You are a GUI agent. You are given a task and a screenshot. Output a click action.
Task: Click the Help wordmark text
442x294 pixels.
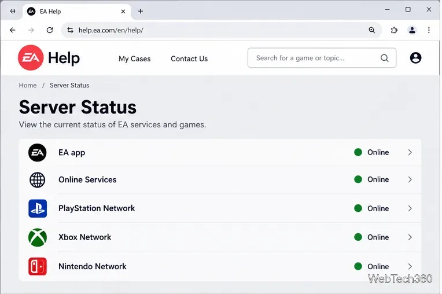[64, 58]
